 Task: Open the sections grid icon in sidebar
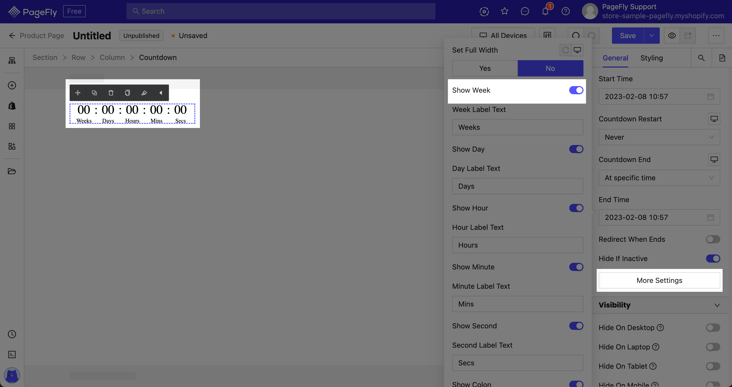[12, 126]
